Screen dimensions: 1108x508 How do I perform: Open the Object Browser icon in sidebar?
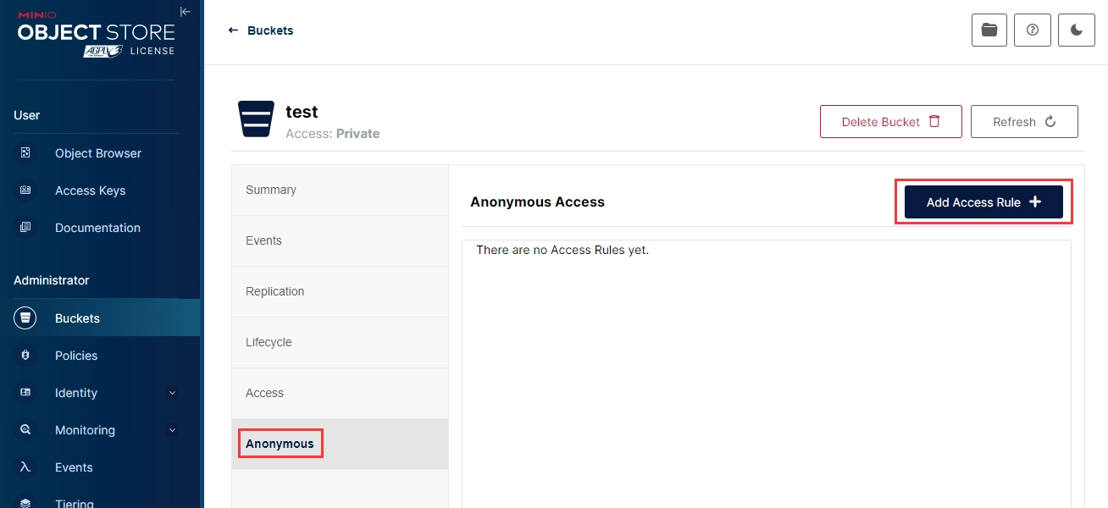point(25,153)
